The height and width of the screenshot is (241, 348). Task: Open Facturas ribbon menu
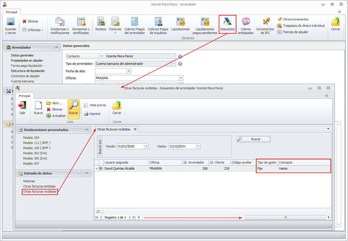pos(115,26)
